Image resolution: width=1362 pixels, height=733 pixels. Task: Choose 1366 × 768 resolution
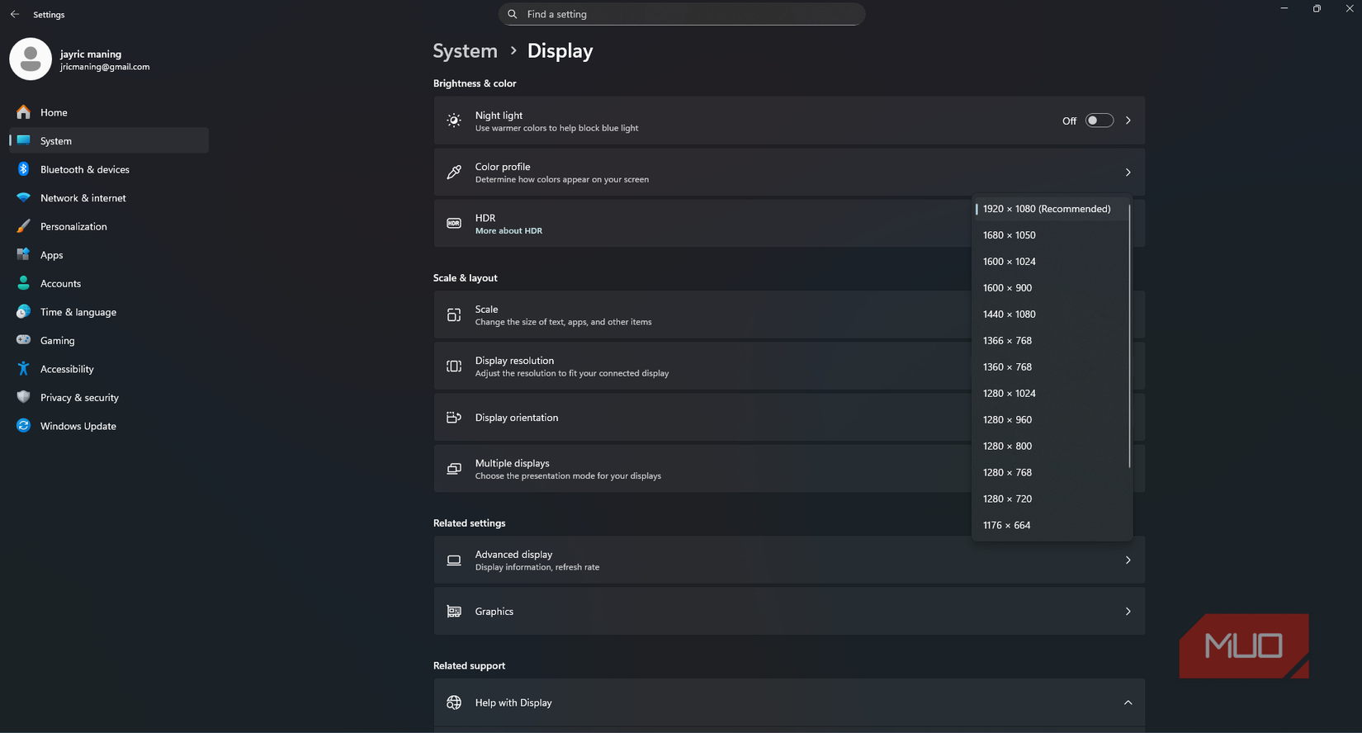click(x=1051, y=341)
